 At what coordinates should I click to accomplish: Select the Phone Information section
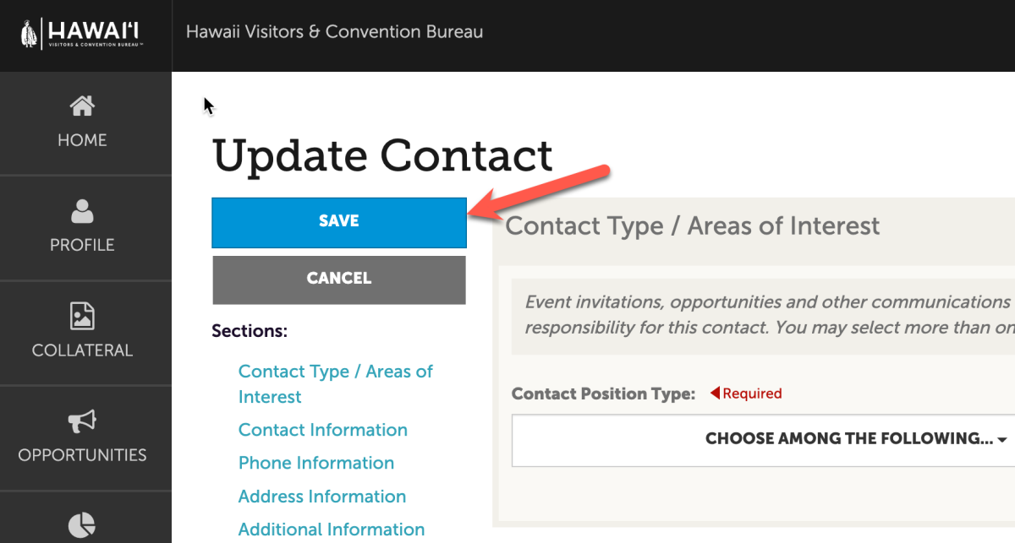click(x=315, y=463)
